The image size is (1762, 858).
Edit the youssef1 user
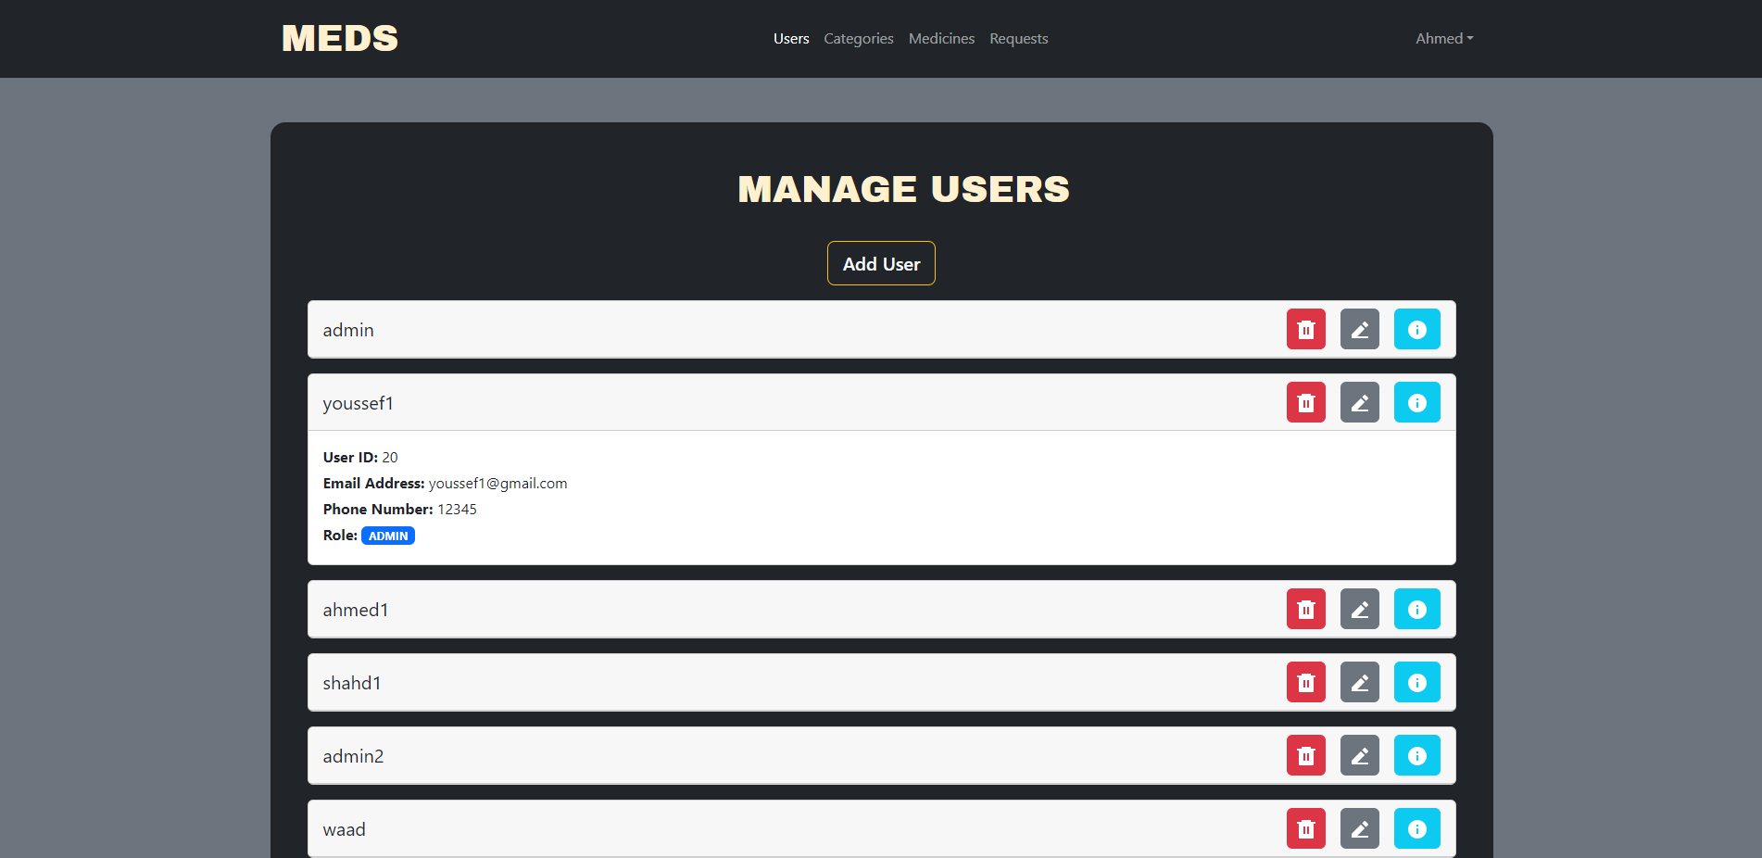tap(1360, 402)
